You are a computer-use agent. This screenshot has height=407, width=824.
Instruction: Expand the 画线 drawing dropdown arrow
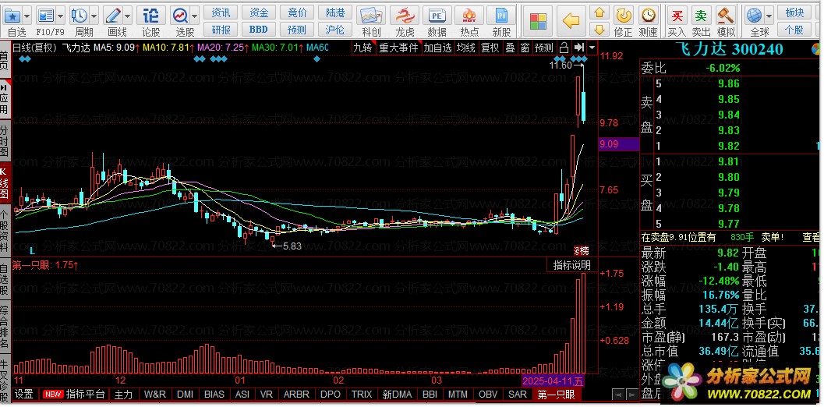click(128, 15)
